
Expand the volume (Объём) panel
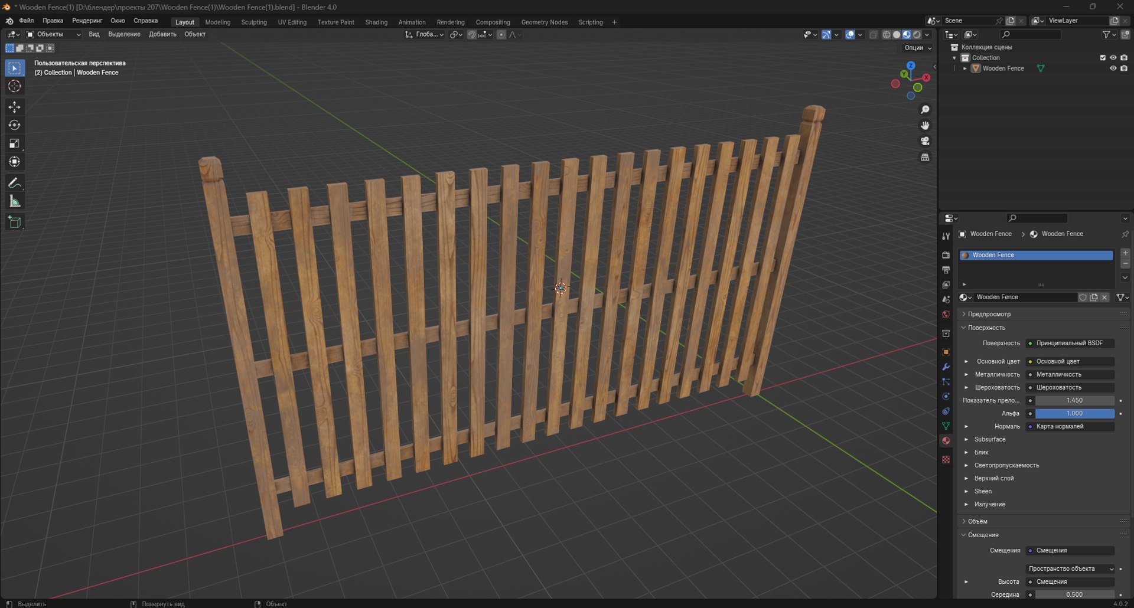(x=977, y=521)
